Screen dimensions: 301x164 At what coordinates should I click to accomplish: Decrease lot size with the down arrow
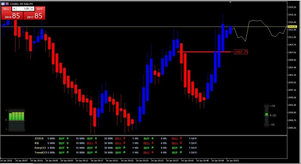pos(14,9)
